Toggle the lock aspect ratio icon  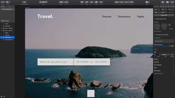[161, 12]
